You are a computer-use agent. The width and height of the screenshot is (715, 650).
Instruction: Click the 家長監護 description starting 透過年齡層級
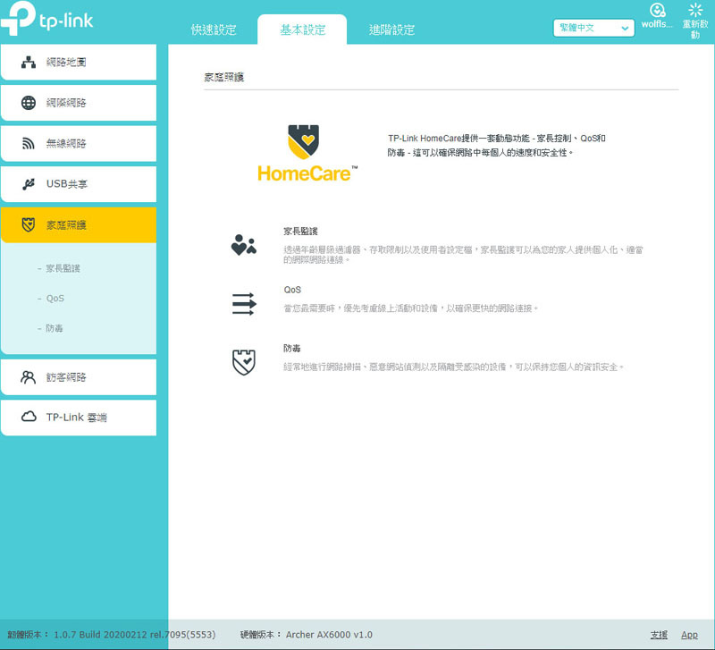pyautogui.click(x=463, y=255)
